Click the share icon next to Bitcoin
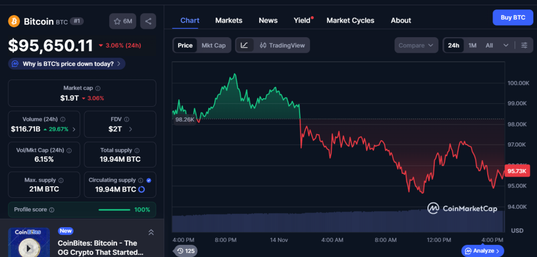 pos(148,21)
